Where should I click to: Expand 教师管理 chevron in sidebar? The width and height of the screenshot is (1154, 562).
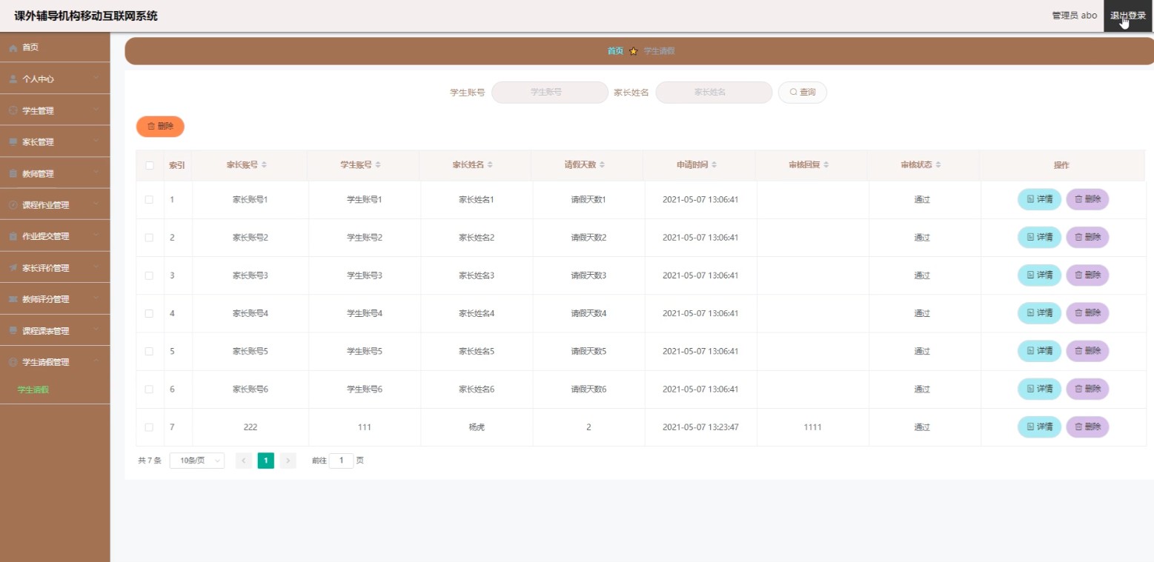pos(96,174)
